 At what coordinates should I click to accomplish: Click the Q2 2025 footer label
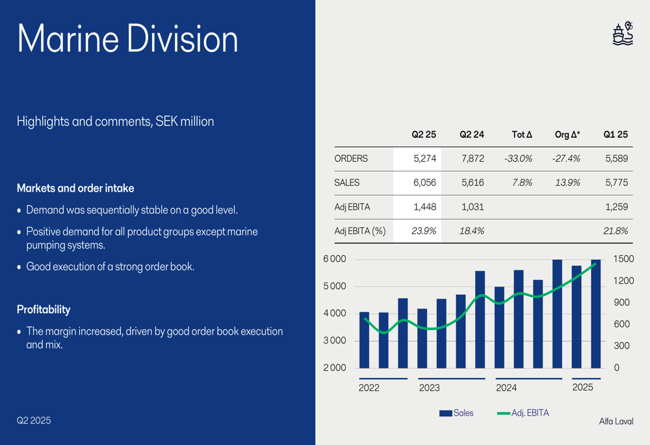34,420
